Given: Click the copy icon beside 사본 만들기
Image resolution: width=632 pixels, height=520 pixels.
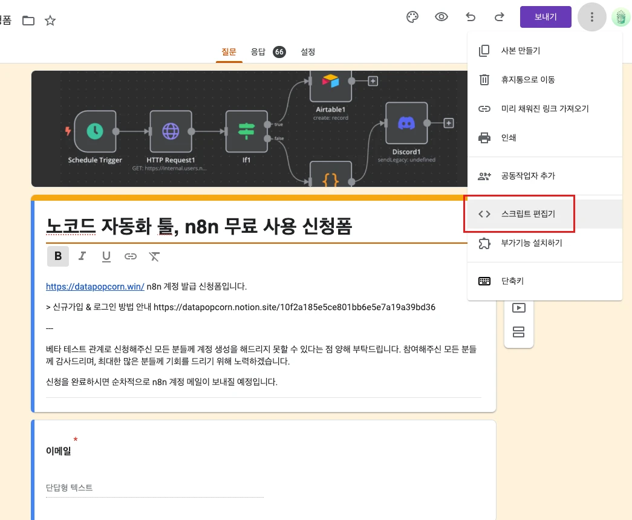Looking at the screenshot, I should point(484,51).
